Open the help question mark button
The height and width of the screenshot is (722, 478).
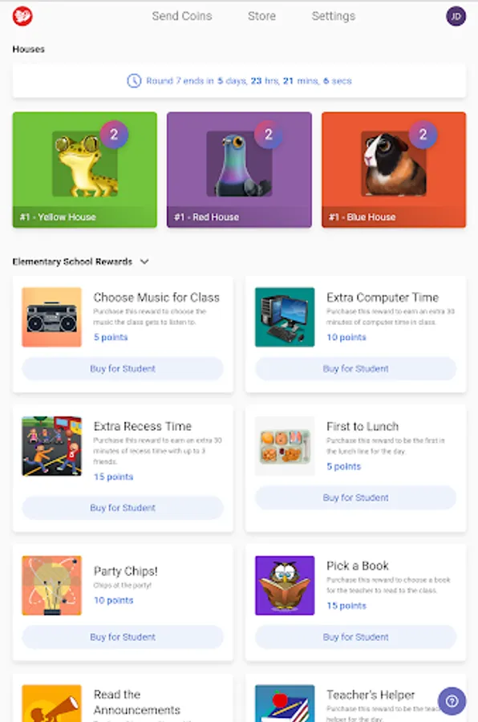(x=452, y=701)
